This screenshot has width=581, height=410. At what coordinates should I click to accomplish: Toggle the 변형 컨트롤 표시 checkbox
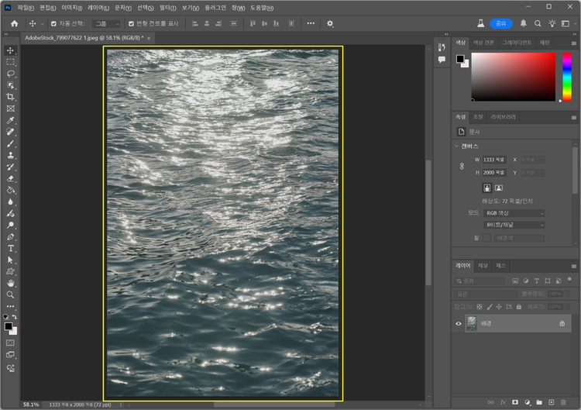(x=131, y=23)
